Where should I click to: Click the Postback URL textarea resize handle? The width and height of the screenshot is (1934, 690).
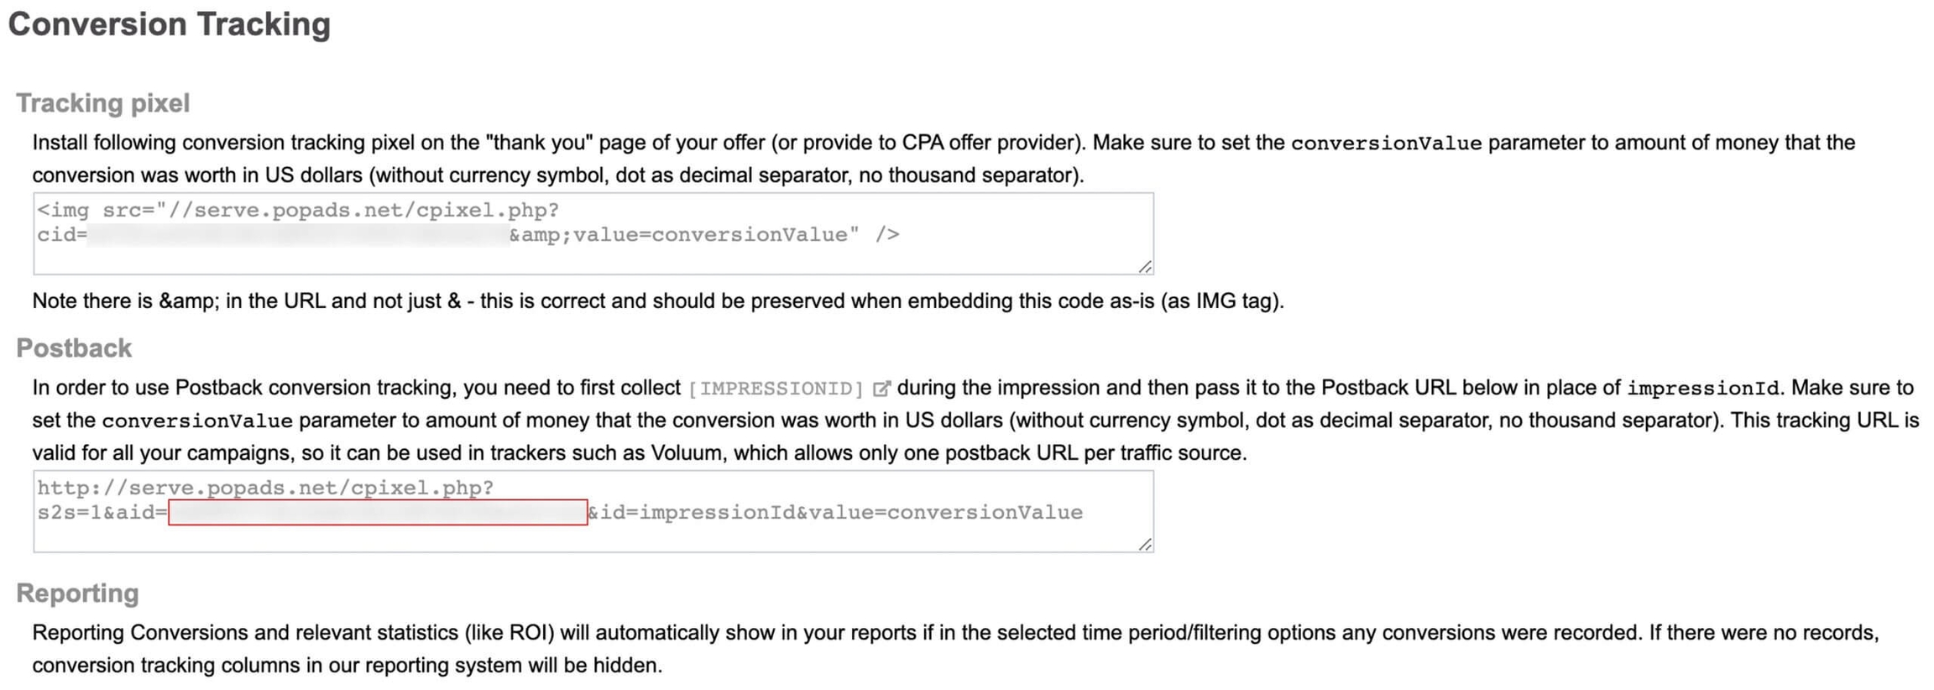point(1145,545)
